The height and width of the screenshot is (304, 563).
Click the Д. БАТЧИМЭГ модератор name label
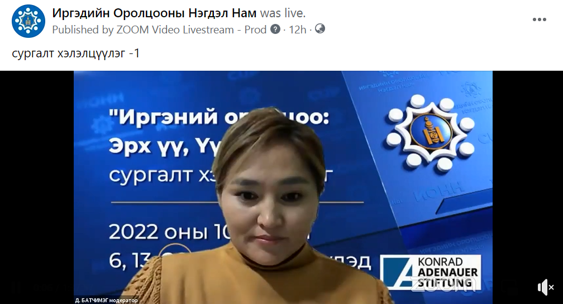106,301
